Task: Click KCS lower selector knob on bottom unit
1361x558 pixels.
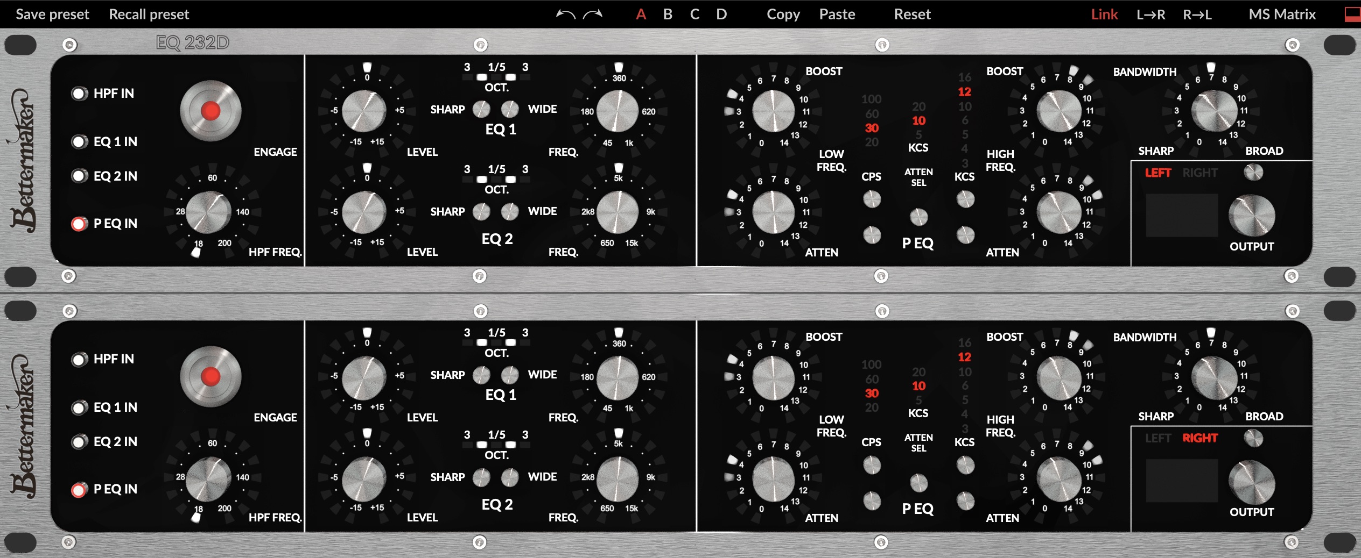Action: click(x=965, y=500)
